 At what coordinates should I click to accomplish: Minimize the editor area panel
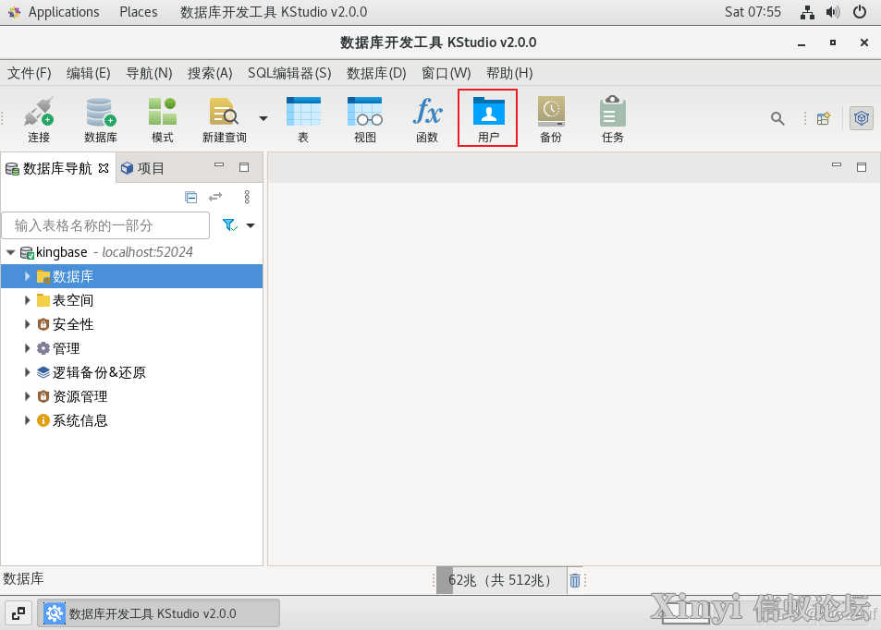[x=837, y=165]
